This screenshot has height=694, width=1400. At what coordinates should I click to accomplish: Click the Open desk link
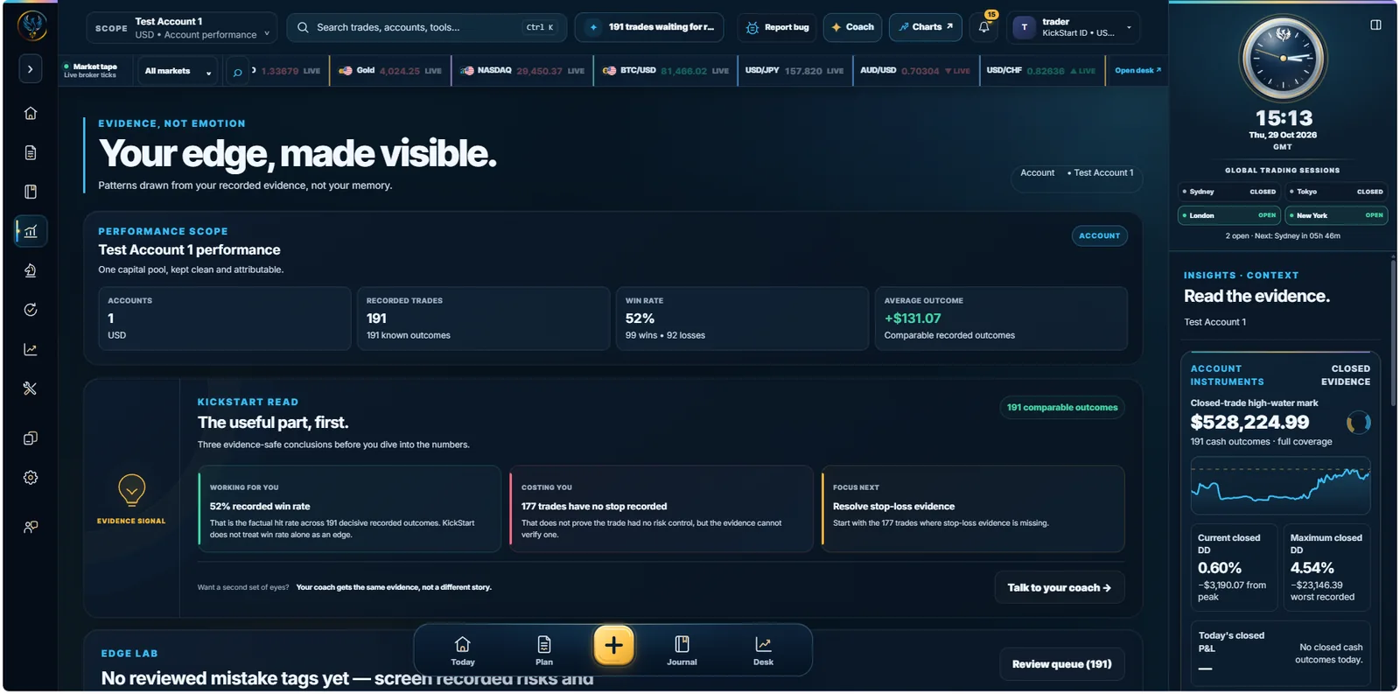pos(1137,70)
